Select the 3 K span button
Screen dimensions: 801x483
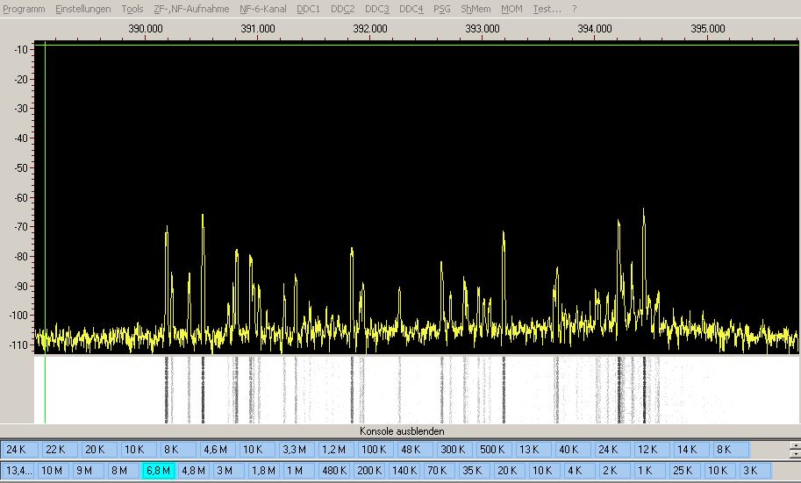[x=754, y=470]
